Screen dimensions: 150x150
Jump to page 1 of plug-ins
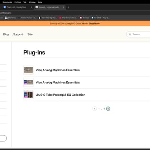[x=99, y=109]
